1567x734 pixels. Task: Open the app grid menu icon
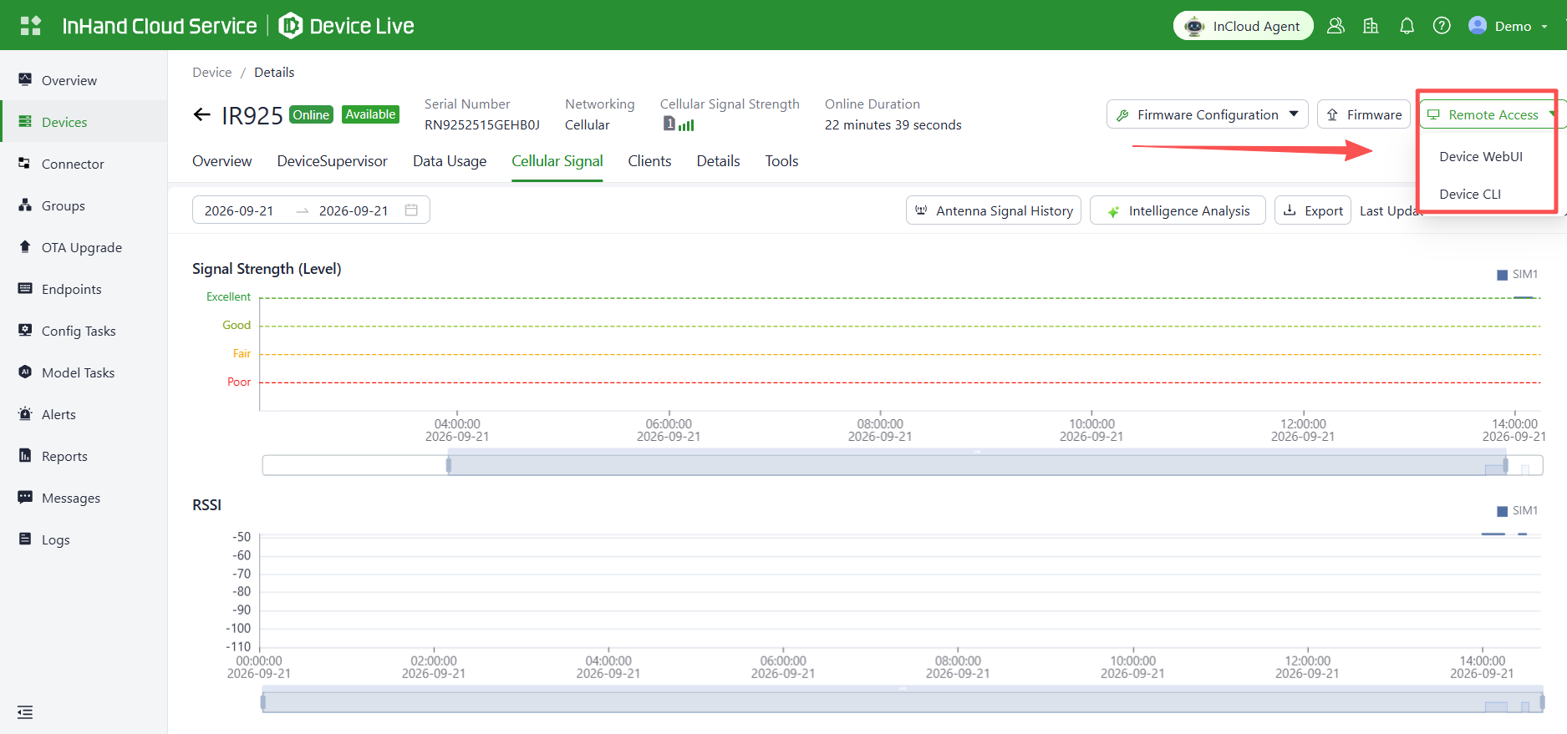(x=31, y=26)
